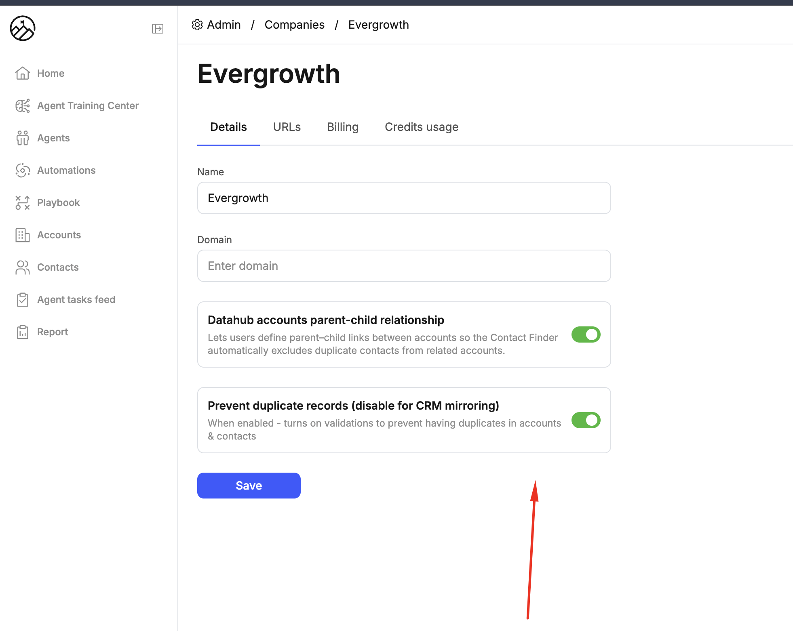Turn off Prevent duplicate records toggle
The image size is (793, 631).
click(586, 420)
